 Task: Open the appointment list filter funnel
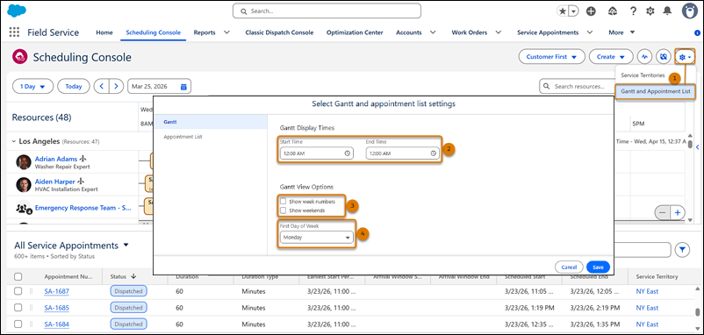682,250
